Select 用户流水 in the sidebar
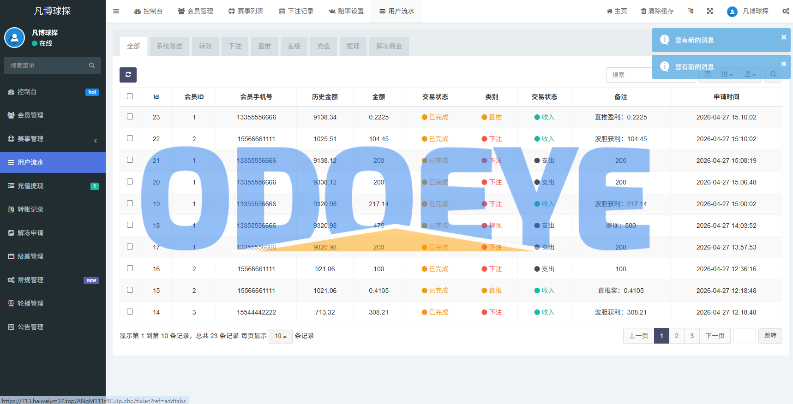Viewport: 793px width, 404px height. tap(53, 162)
